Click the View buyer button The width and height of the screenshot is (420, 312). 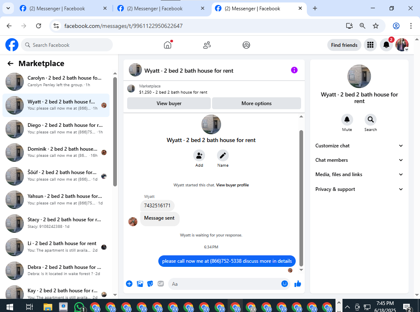tap(169, 103)
